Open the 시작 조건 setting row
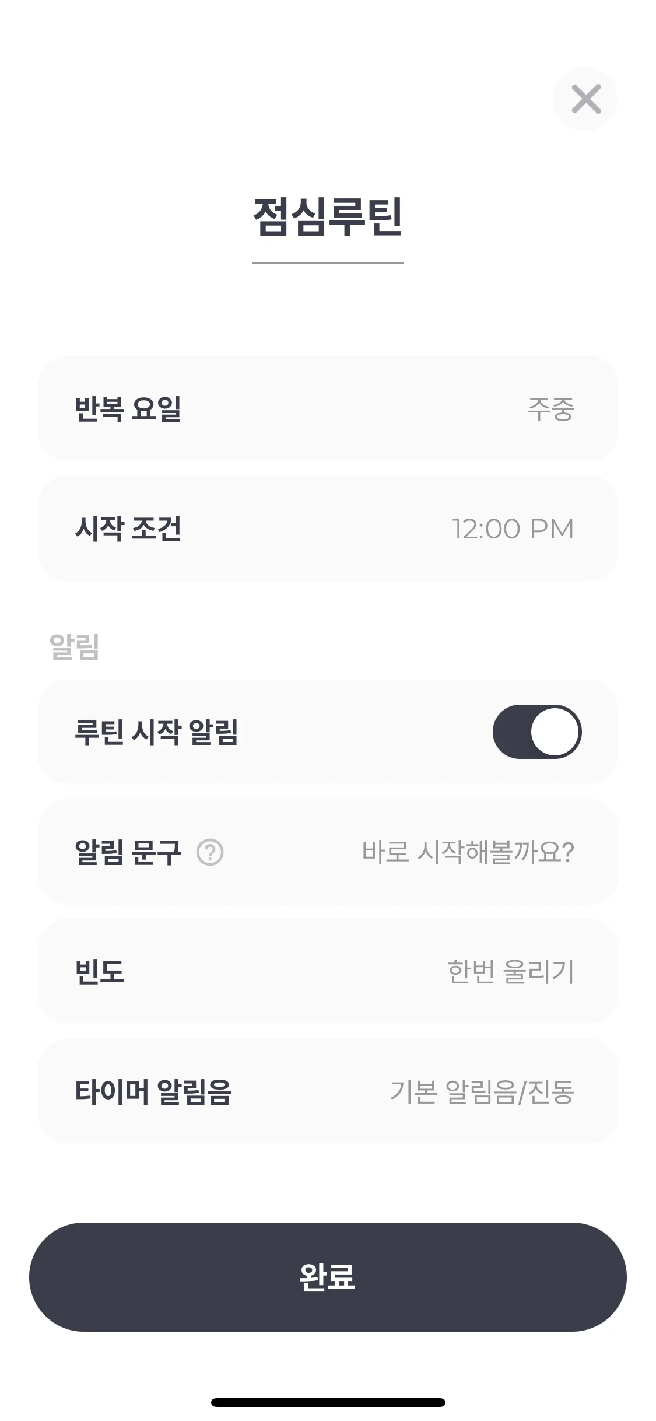The width and height of the screenshot is (656, 1421). tap(328, 528)
